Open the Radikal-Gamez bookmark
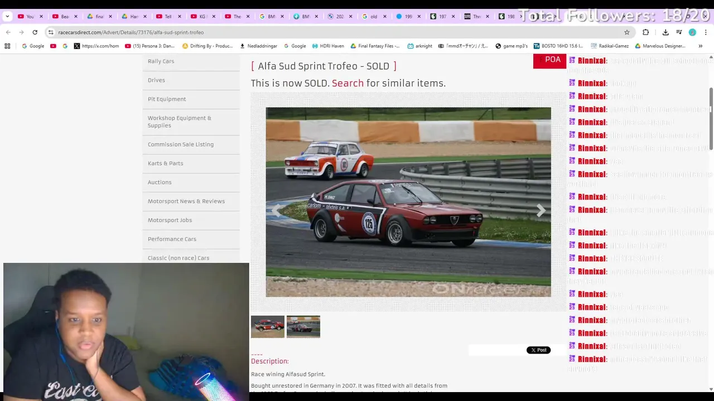 [609, 46]
